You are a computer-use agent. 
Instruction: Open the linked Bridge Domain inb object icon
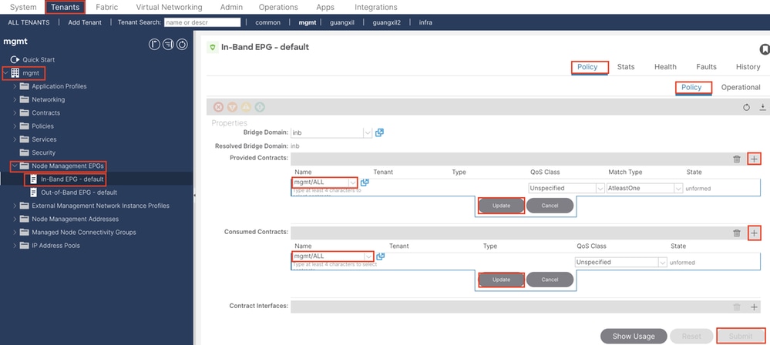coord(379,132)
